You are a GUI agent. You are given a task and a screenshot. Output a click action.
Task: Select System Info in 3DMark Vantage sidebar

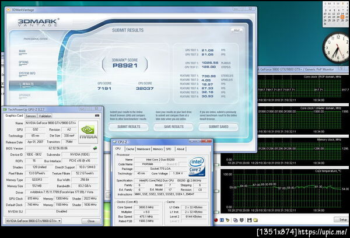(27, 74)
